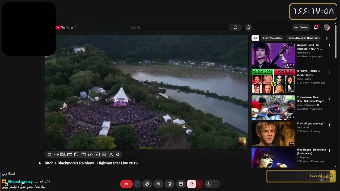Open the account avatar menu
340x191 pixels.
click(x=327, y=27)
